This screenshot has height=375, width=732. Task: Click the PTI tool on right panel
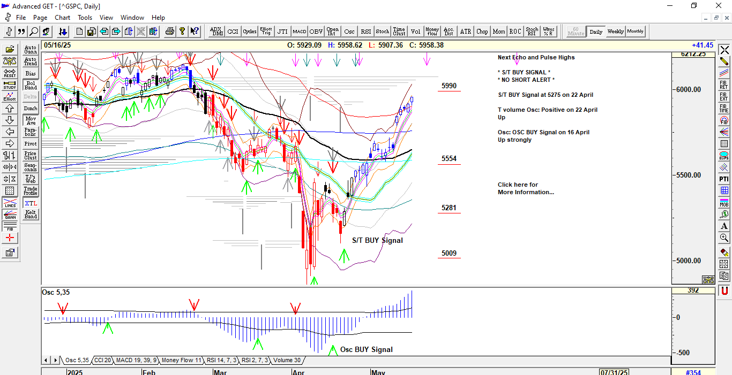tap(724, 179)
